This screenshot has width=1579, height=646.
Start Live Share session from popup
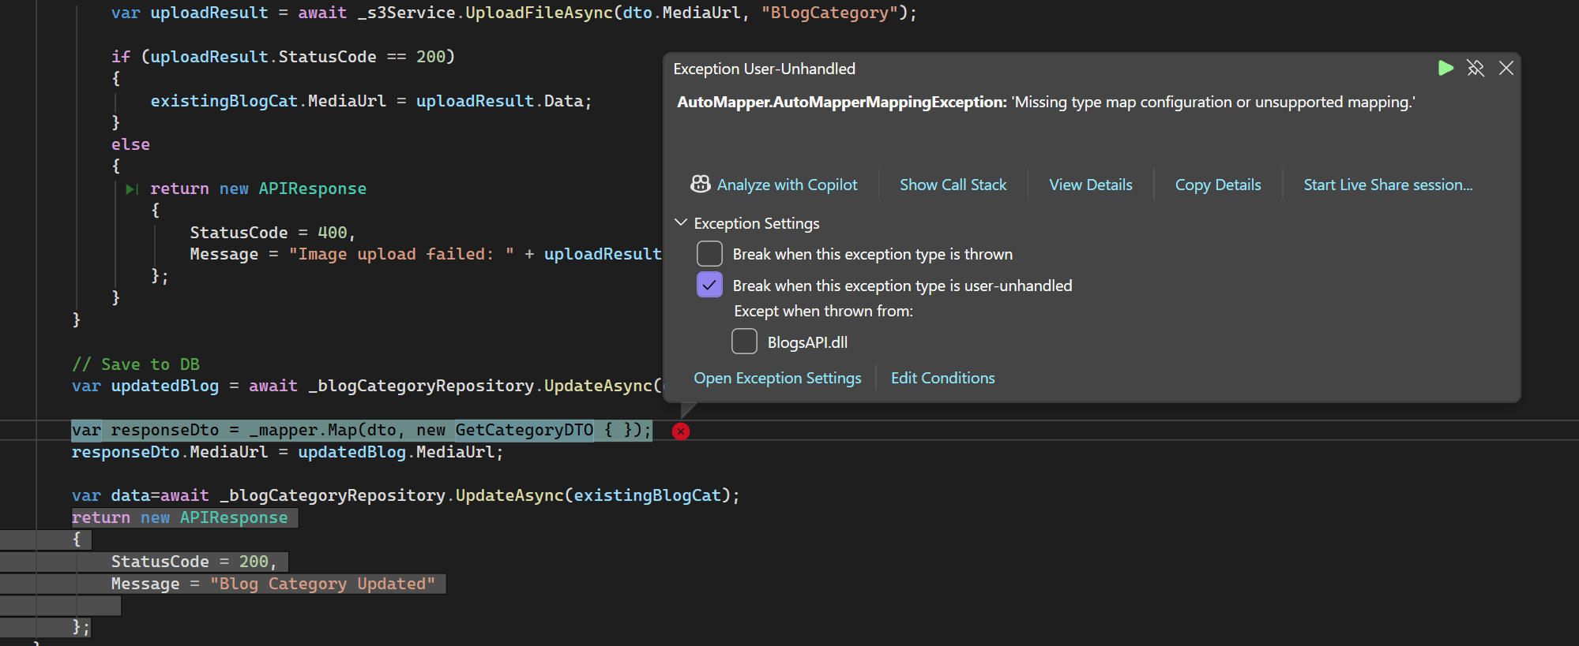(1387, 185)
